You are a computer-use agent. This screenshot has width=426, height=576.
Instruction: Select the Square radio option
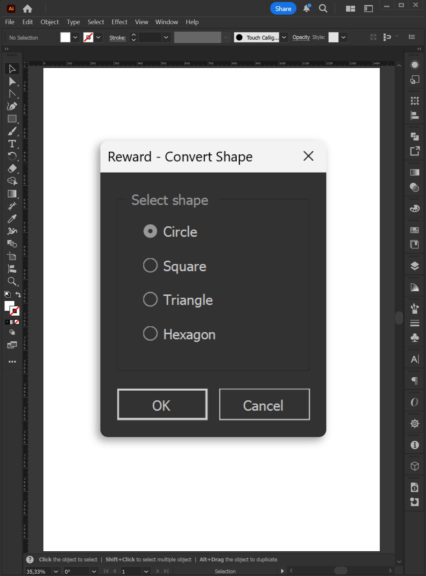point(150,266)
